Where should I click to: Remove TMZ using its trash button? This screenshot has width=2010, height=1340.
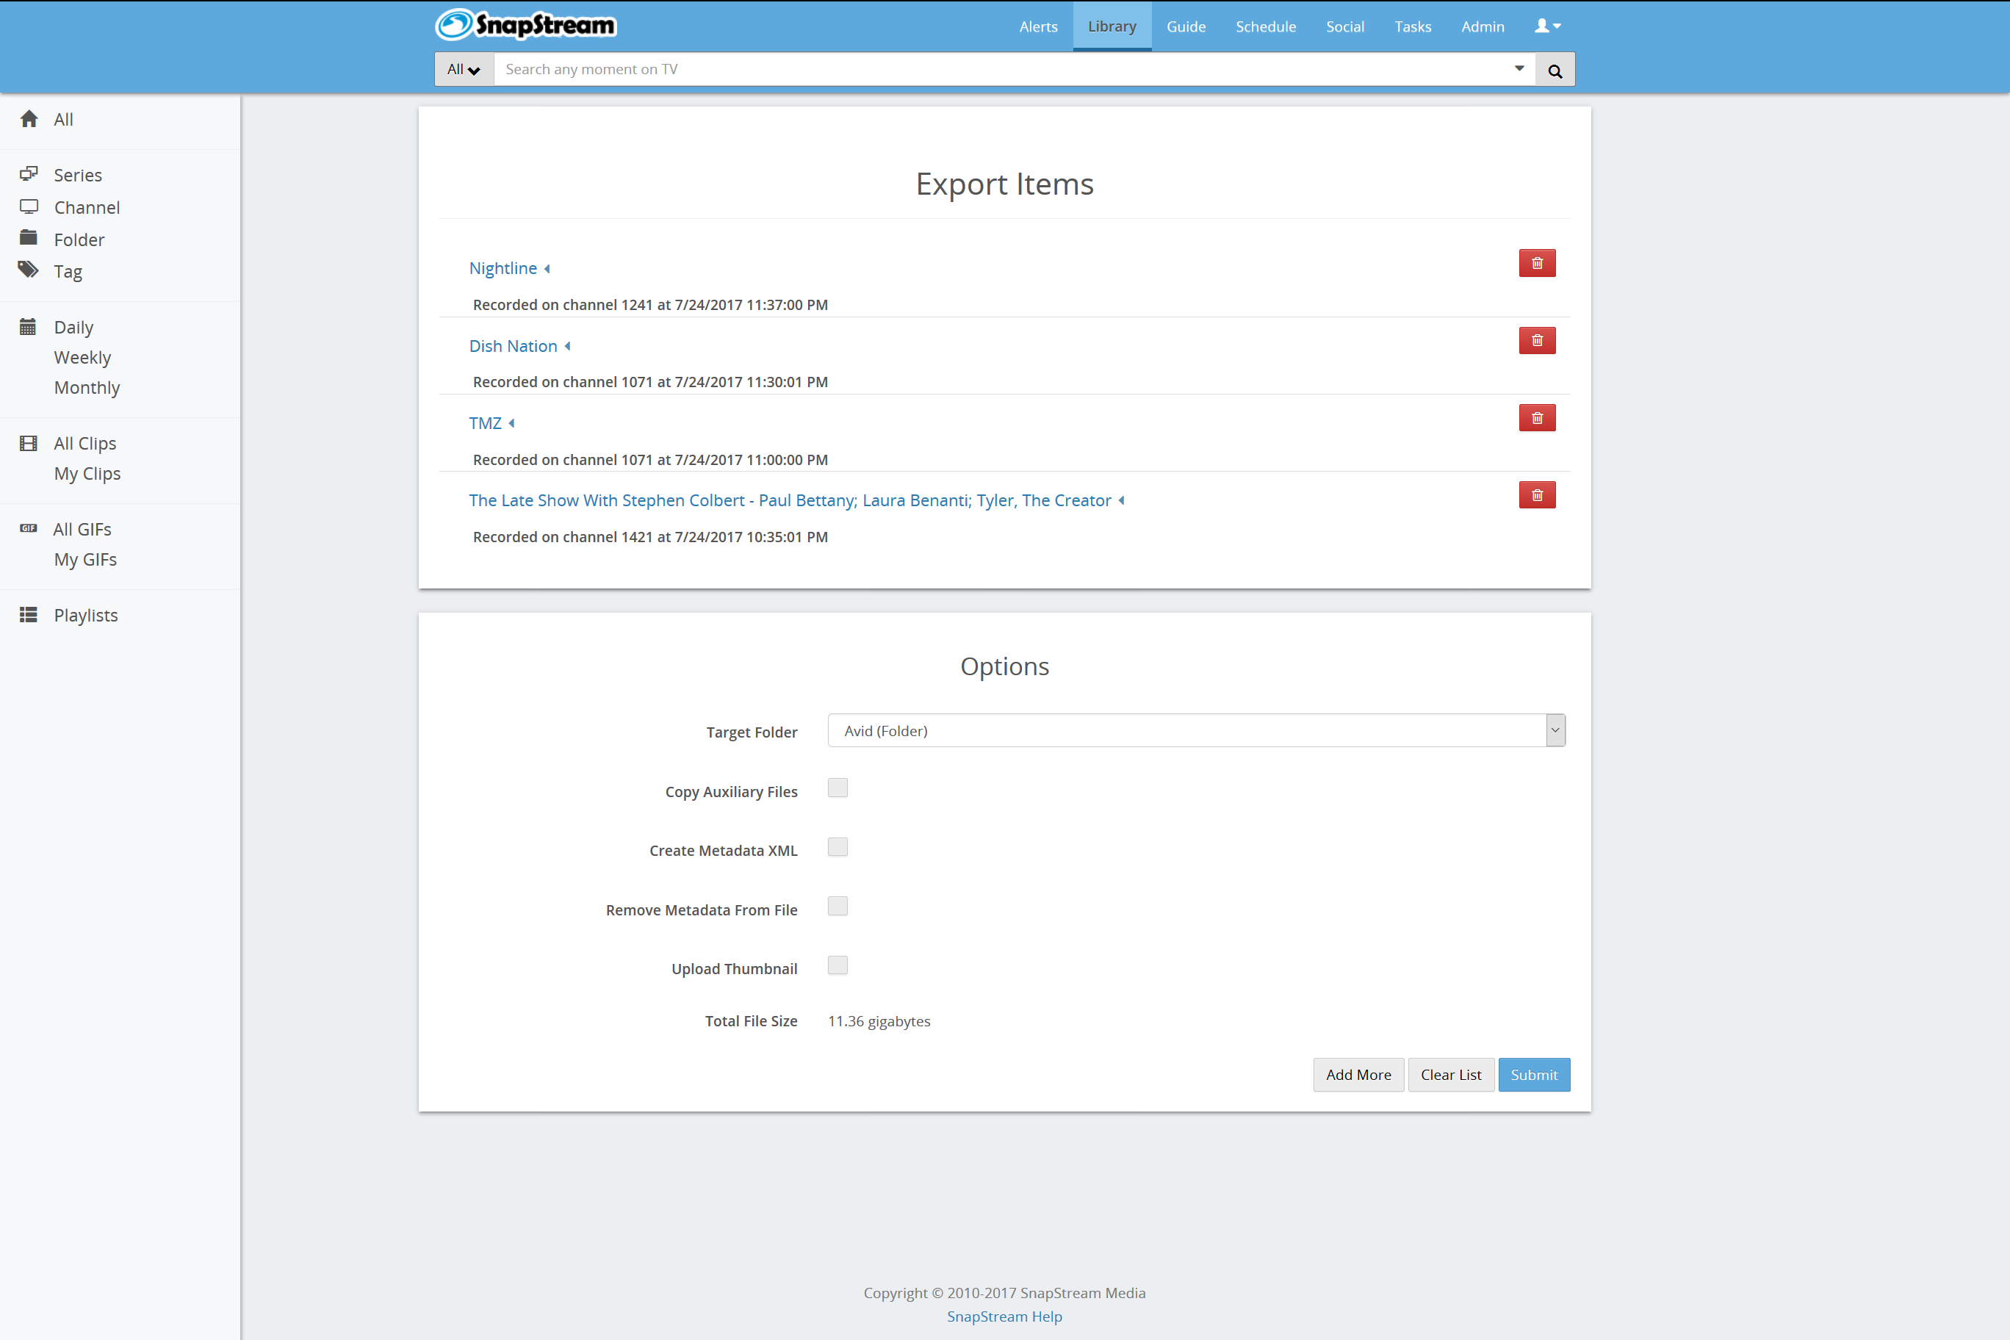pyautogui.click(x=1537, y=418)
